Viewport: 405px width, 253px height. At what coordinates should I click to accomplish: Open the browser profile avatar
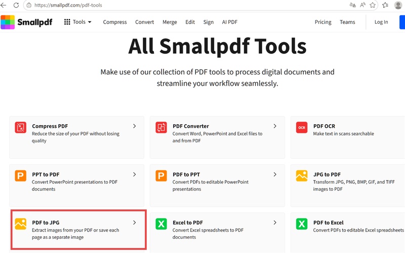click(x=398, y=5)
